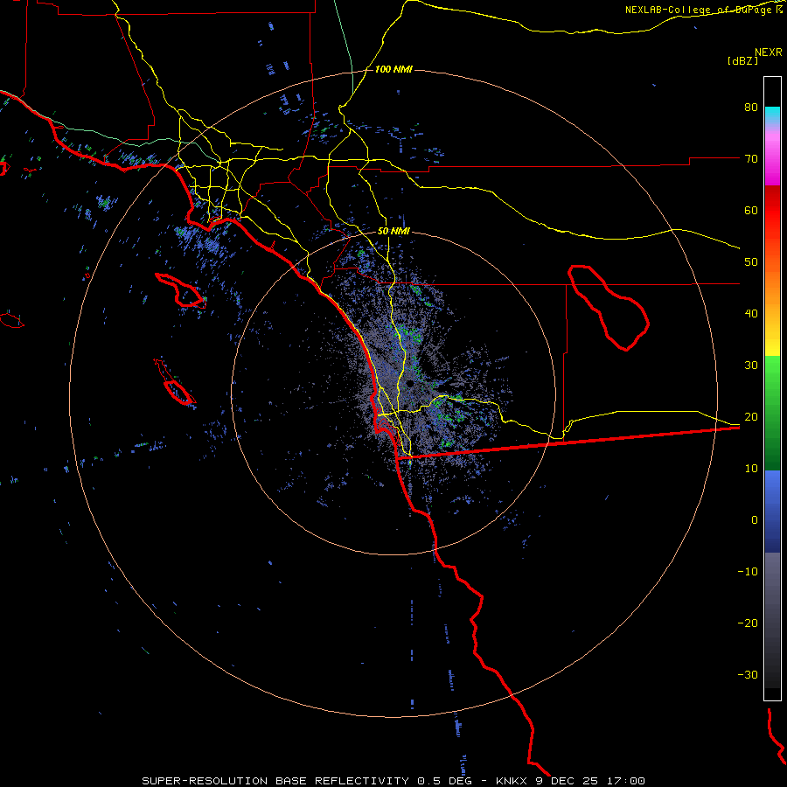This screenshot has height=787, width=787.
Task: Click the 50 NMI range ring label
Action: [x=393, y=232]
